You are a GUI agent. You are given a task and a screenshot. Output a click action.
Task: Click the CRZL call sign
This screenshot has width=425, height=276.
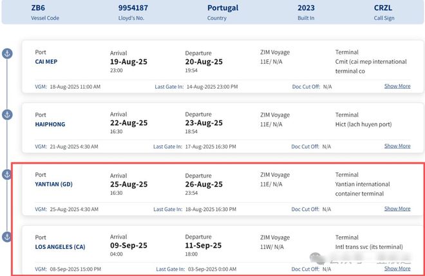click(x=382, y=8)
